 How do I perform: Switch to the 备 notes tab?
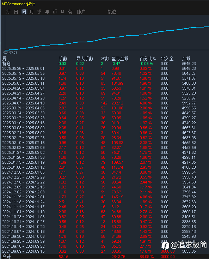pyautogui.click(x=70, y=12)
